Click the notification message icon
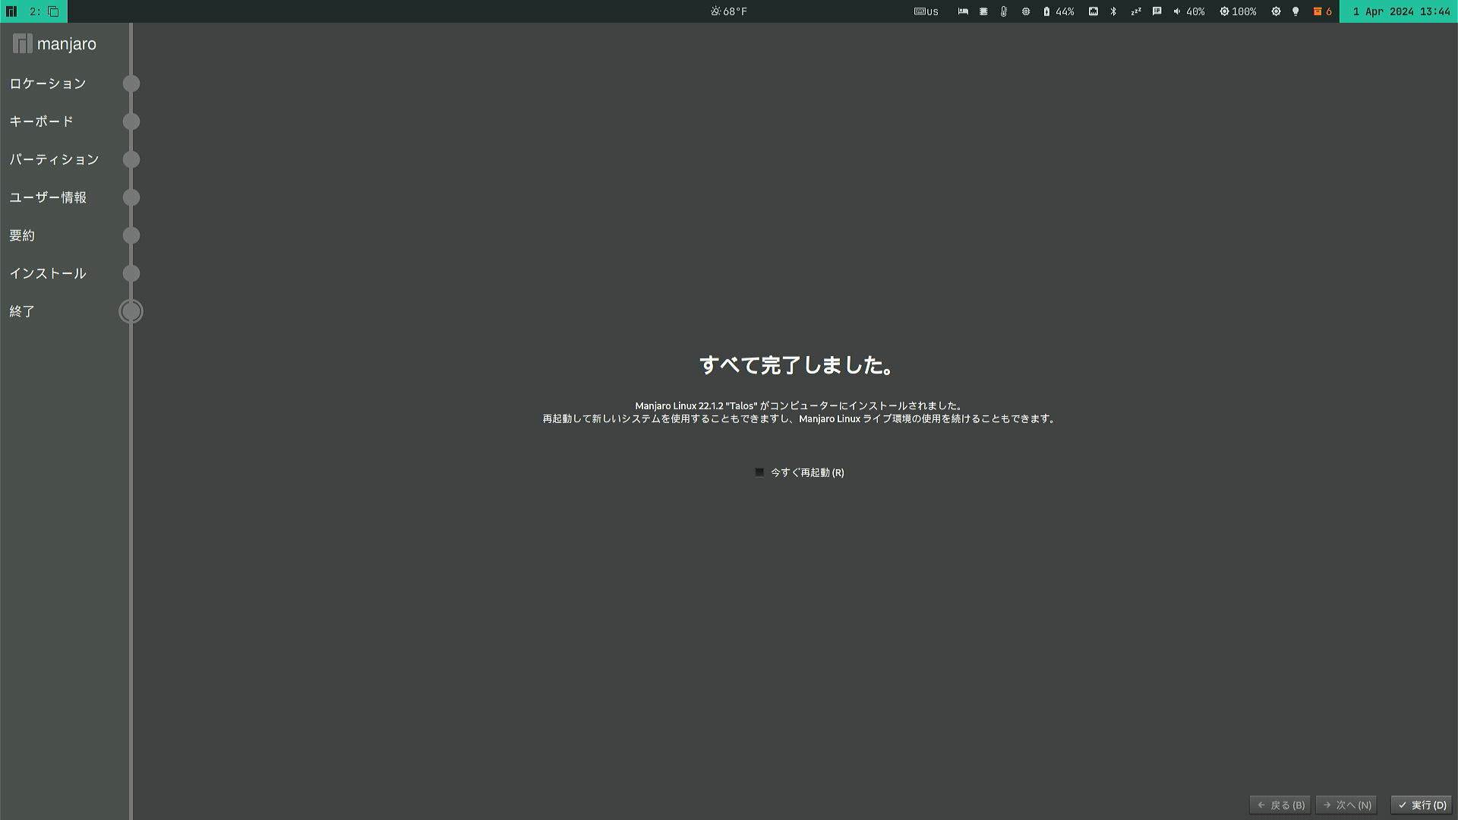The image size is (1458, 820). pyautogui.click(x=1157, y=11)
